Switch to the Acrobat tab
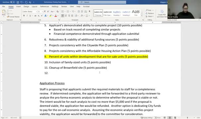The height and width of the screenshot is (119, 201). click(86, 6)
